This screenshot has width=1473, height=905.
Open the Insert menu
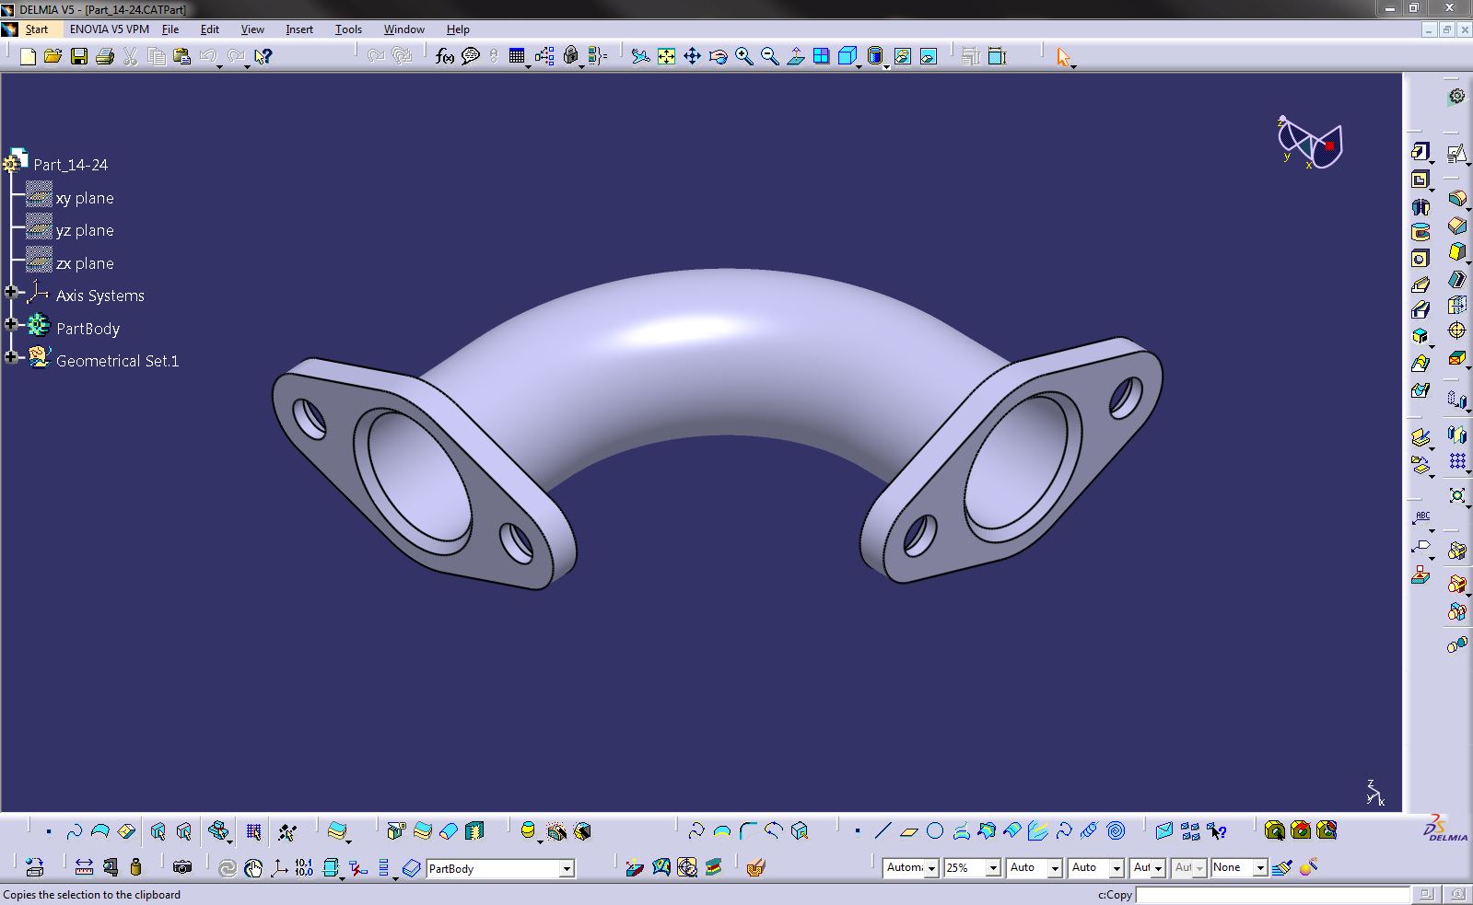click(x=299, y=29)
